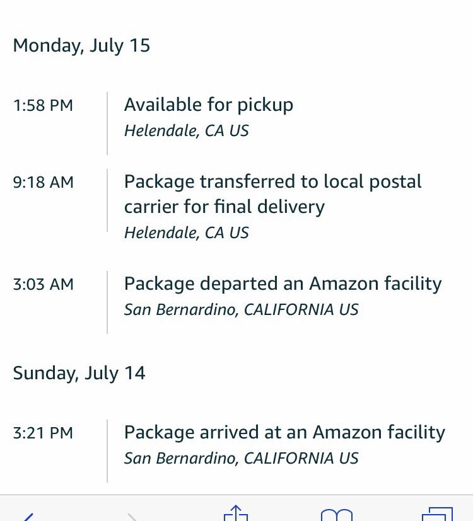
Task: Tap the Package arrived at an Amazon facility entry
Action: coord(284,432)
